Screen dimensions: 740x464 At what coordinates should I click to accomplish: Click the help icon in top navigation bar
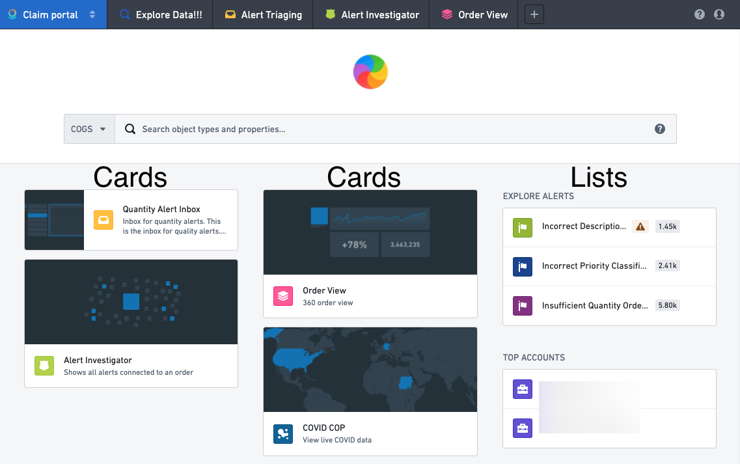pyautogui.click(x=700, y=14)
